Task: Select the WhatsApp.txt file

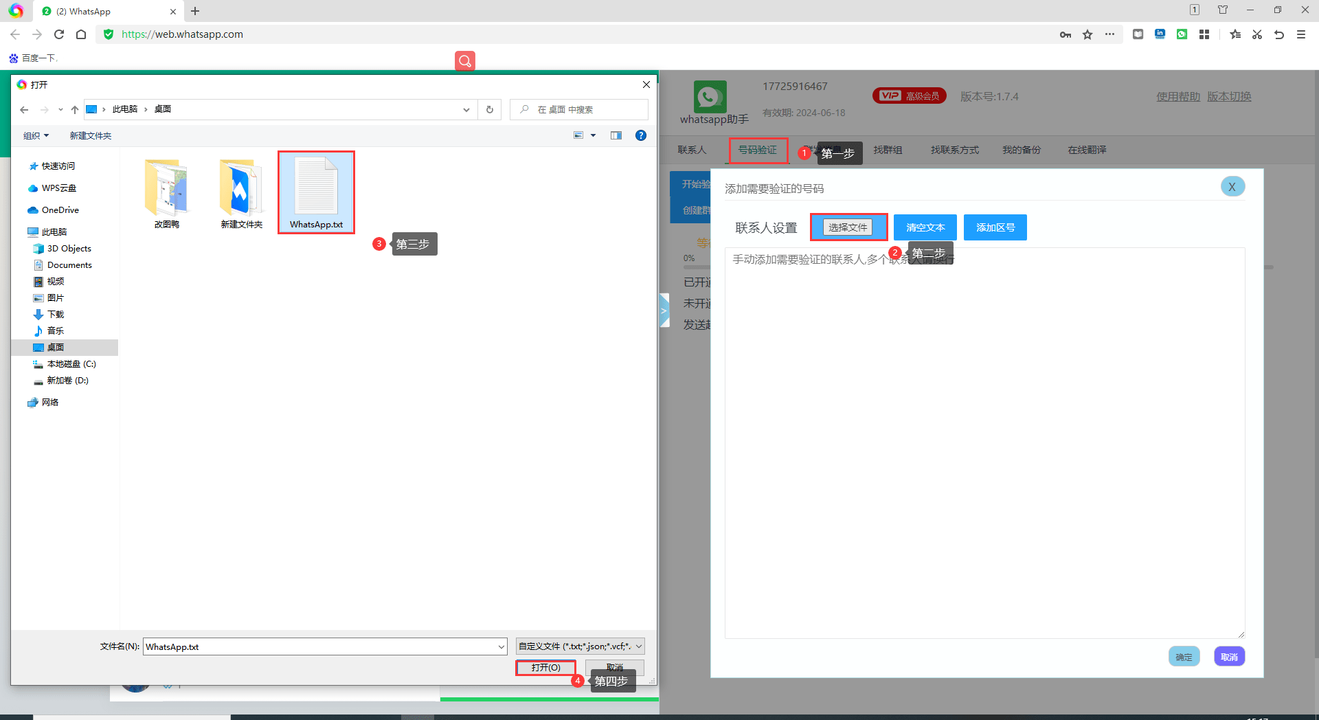Action: [316, 193]
